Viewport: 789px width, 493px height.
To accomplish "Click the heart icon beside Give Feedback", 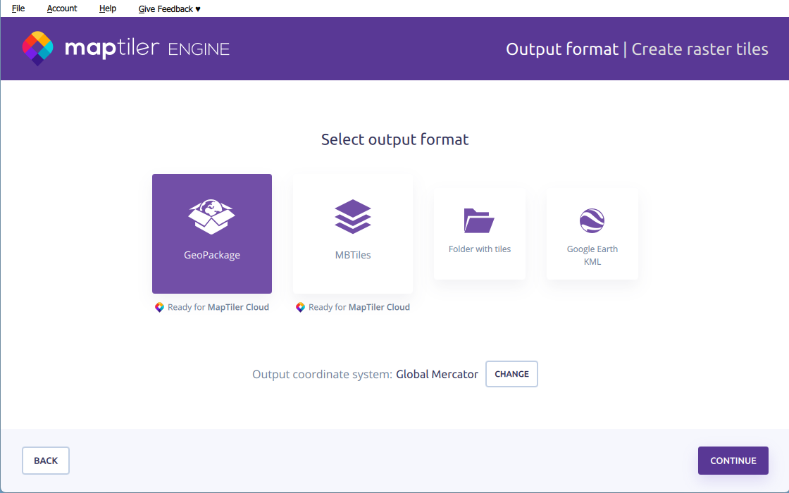I will (198, 9).
